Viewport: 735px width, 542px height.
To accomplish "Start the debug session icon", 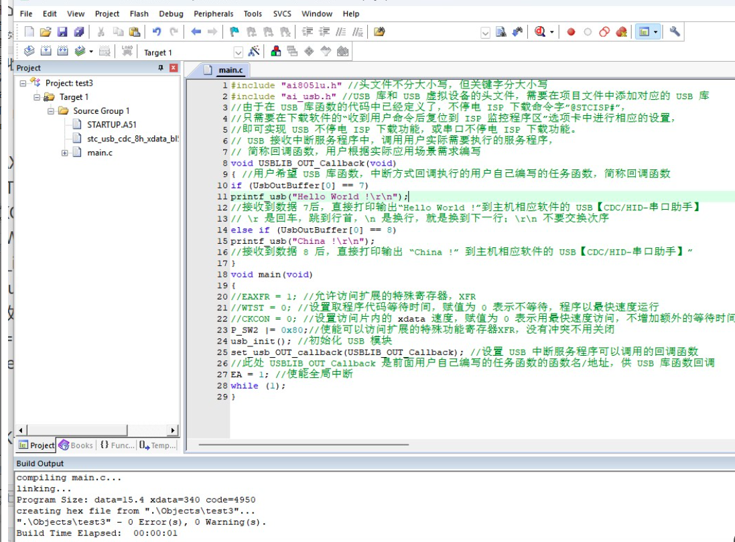I will pyautogui.click(x=540, y=31).
